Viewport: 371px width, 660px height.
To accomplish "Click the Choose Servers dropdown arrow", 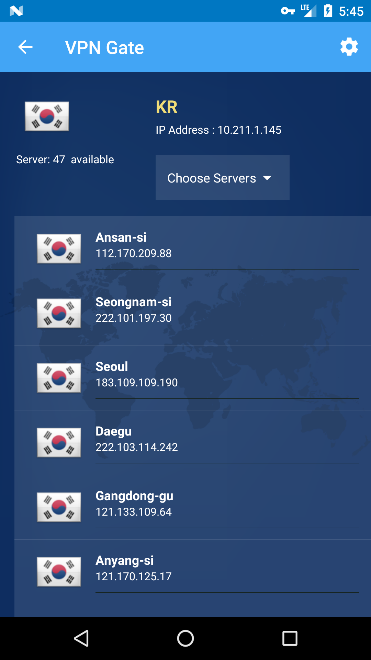I will (x=267, y=178).
